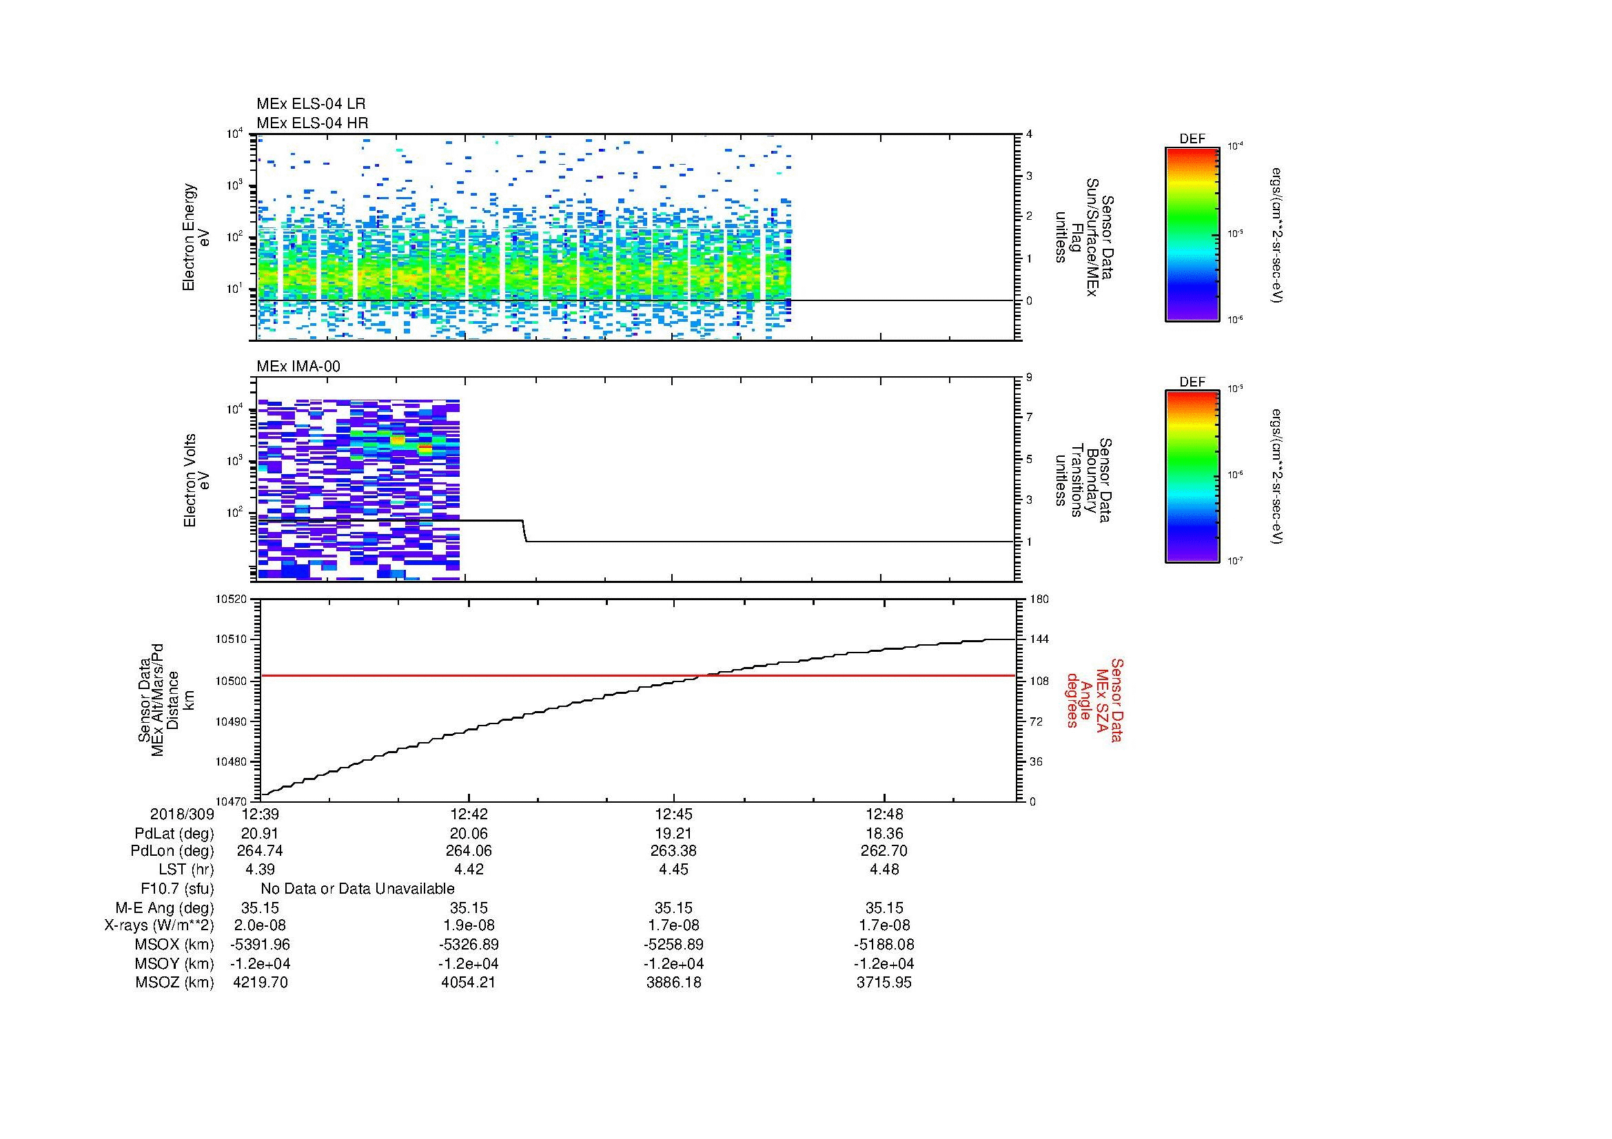Click altitude axis tick '10520'
1612x1139 pixels.
(232, 599)
